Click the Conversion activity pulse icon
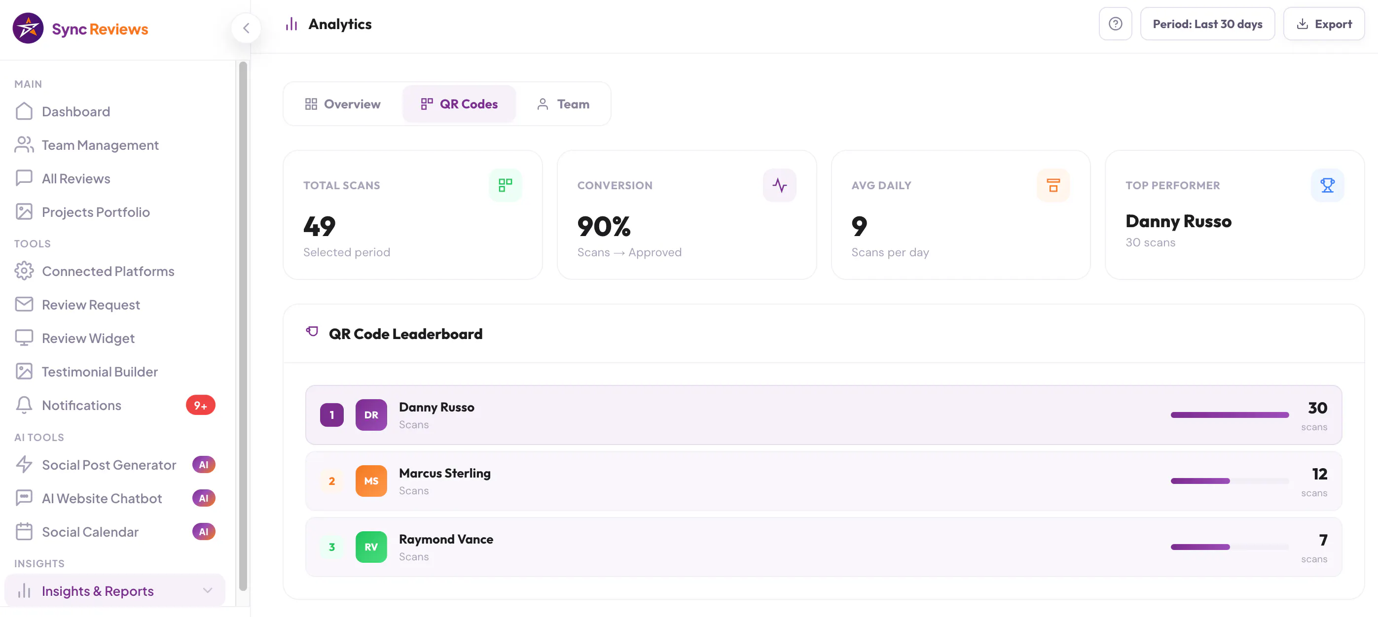This screenshot has width=1378, height=617. point(779,185)
